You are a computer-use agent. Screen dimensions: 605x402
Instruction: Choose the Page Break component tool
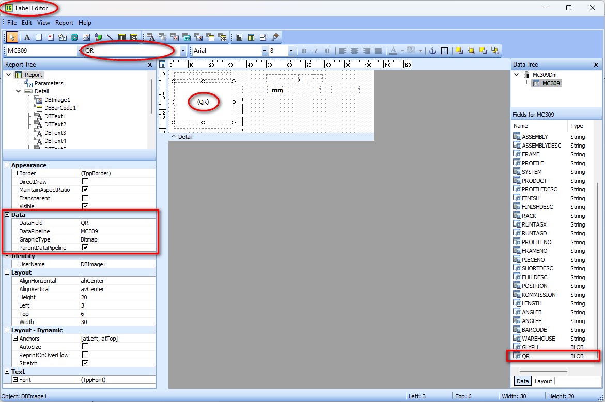click(x=263, y=37)
